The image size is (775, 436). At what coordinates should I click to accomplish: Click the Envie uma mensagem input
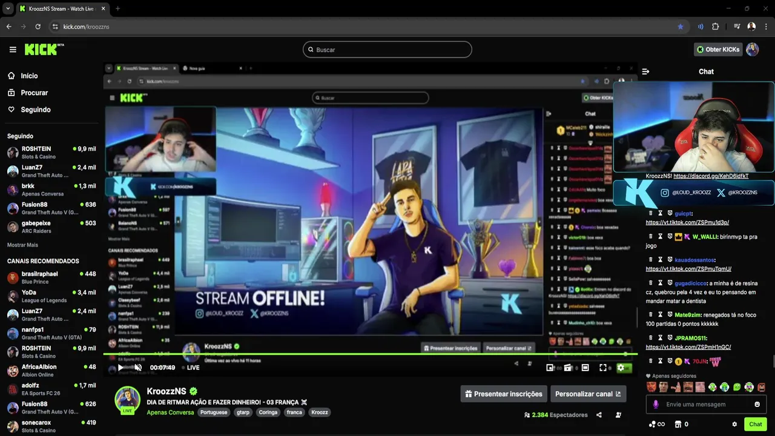707,405
